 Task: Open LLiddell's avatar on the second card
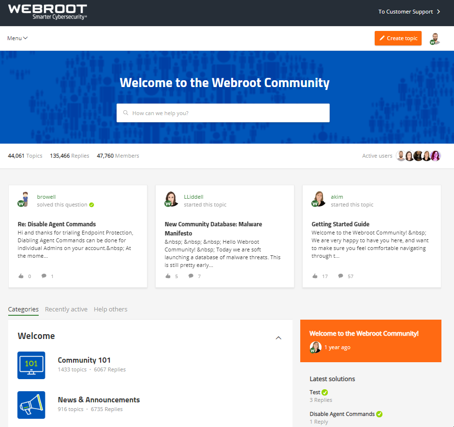(171, 199)
